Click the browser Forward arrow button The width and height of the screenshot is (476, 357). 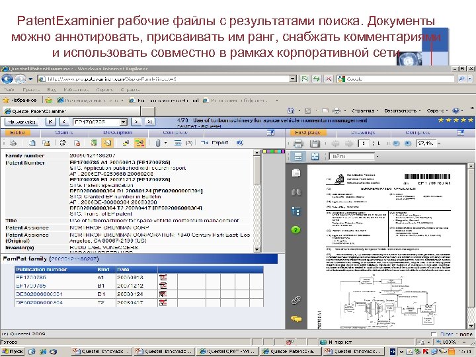tap(20, 79)
